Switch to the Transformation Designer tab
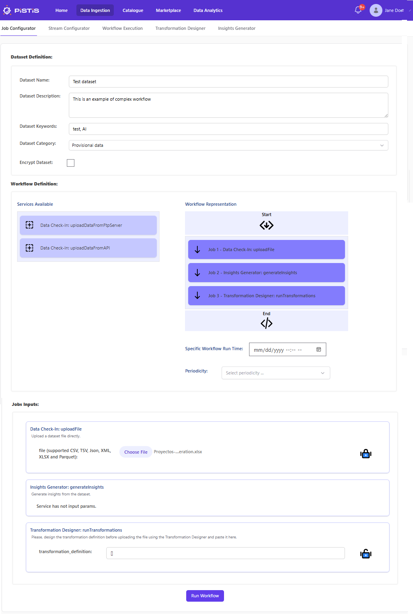The image size is (413, 614). click(181, 28)
